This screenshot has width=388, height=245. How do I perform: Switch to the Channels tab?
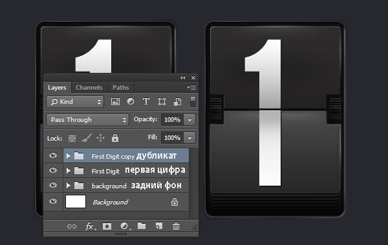click(89, 88)
